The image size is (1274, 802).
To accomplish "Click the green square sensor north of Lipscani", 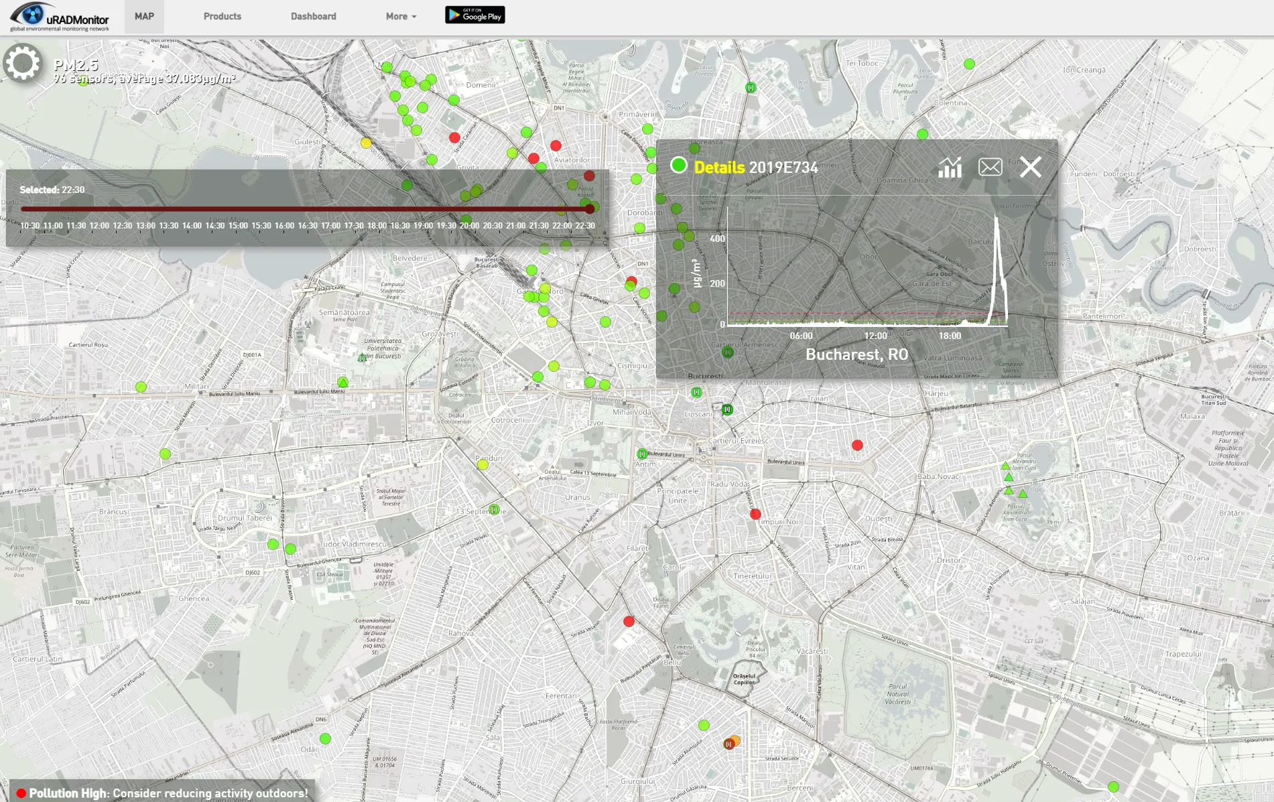I will click(x=696, y=392).
